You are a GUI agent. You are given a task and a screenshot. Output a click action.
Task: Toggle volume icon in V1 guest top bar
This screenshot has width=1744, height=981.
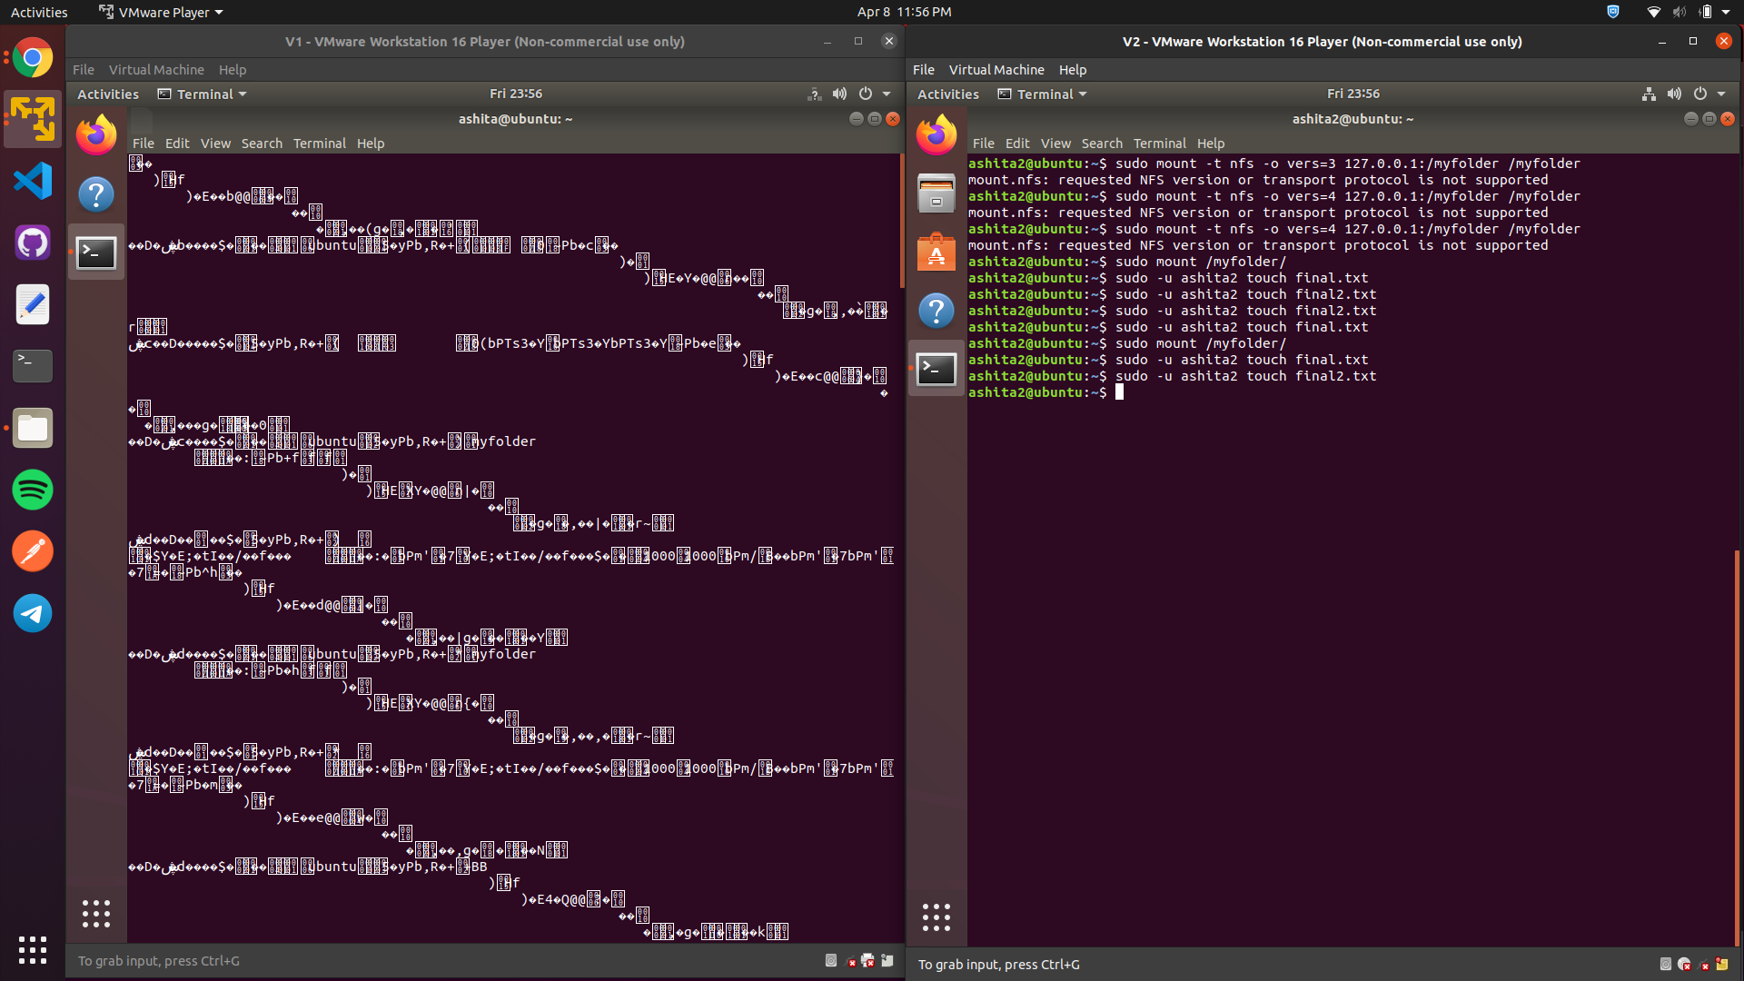tap(839, 94)
